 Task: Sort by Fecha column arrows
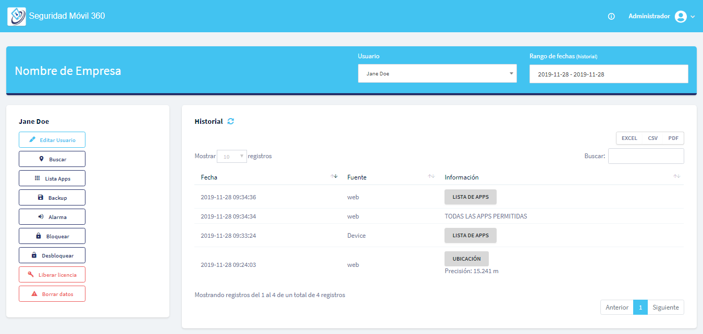(x=334, y=177)
